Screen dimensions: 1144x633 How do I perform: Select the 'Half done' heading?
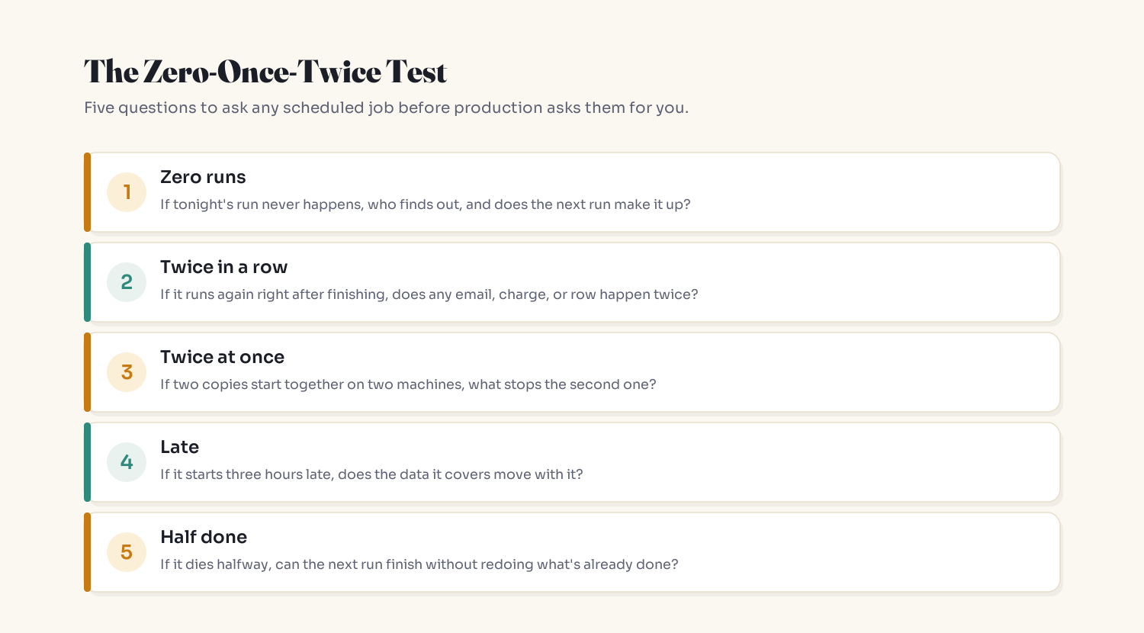204,537
